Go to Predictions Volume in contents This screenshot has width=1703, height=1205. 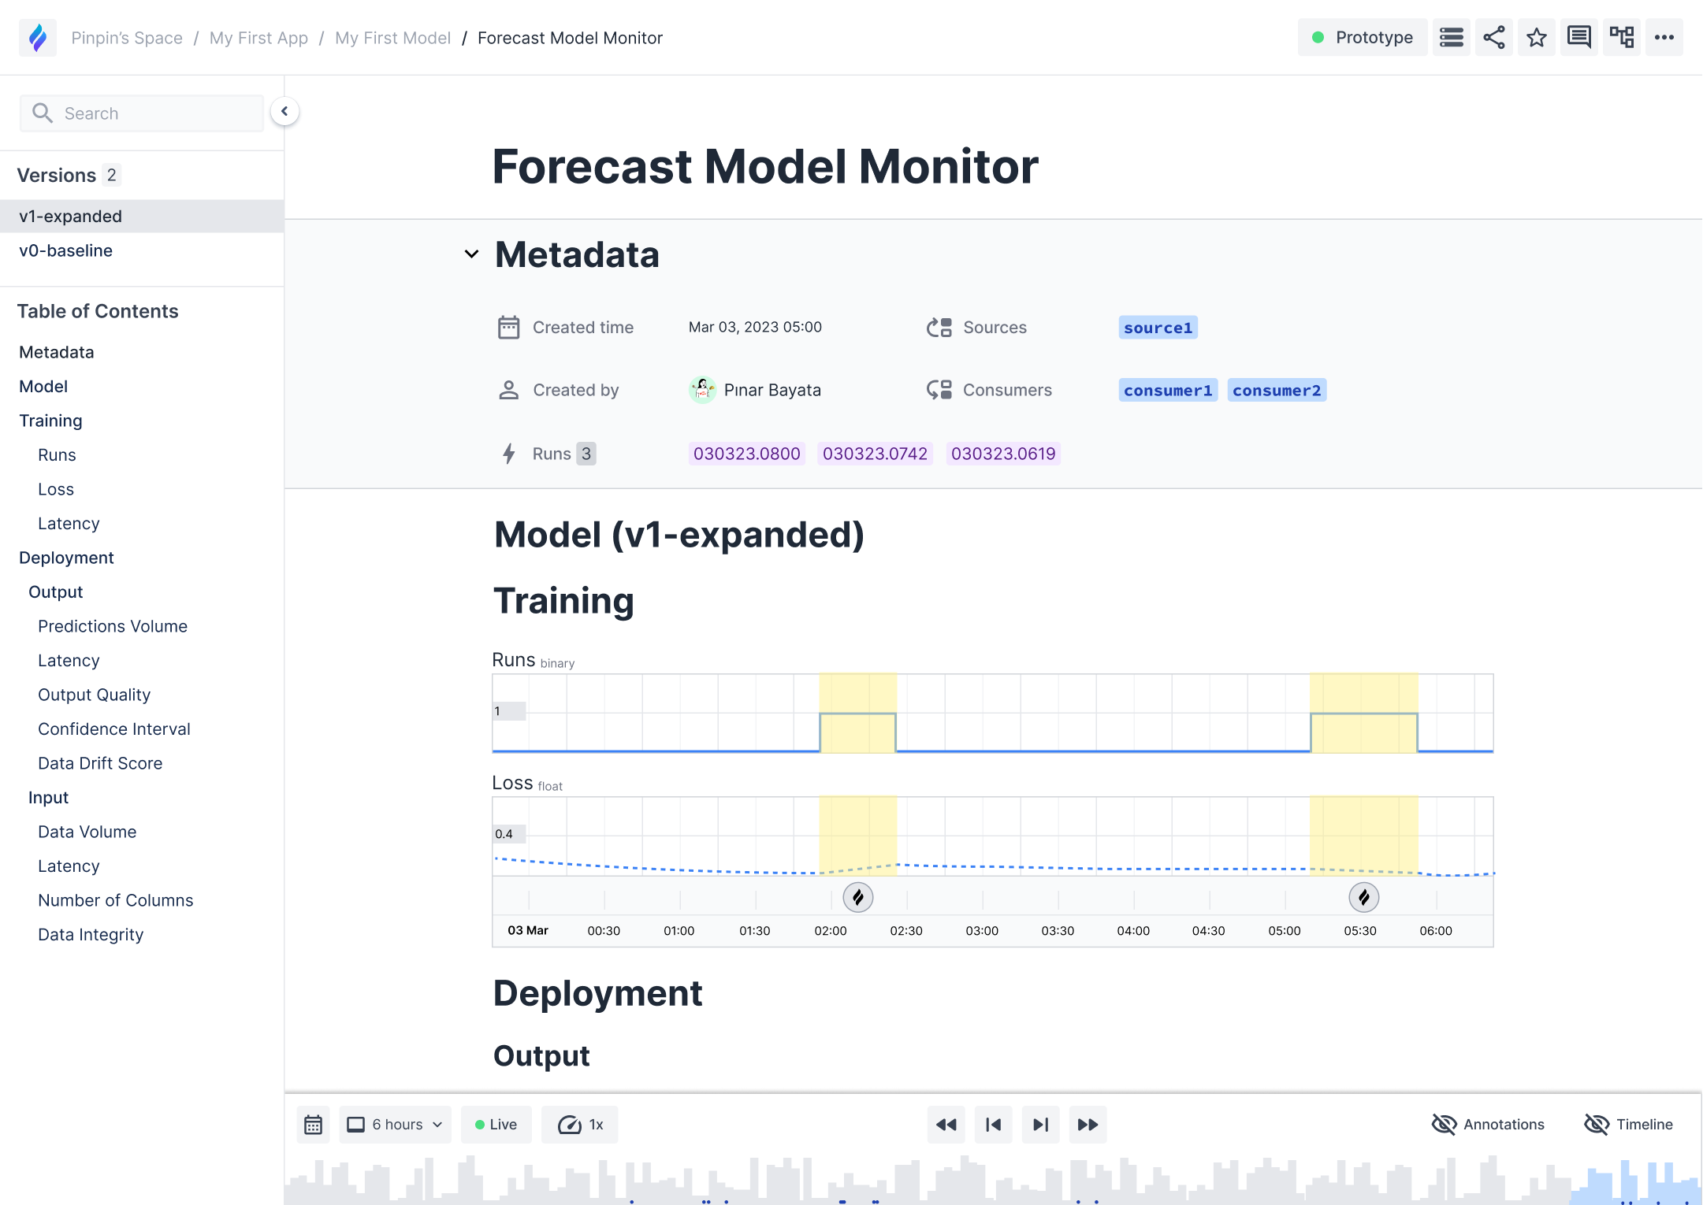click(x=113, y=626)
